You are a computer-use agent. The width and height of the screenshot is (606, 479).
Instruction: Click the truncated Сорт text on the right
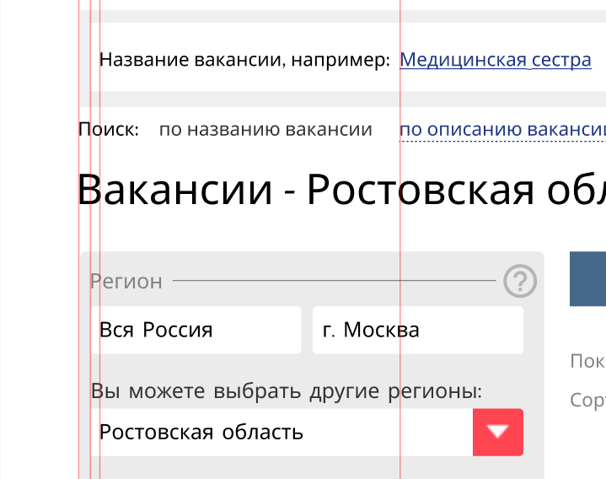click(587, 400)
